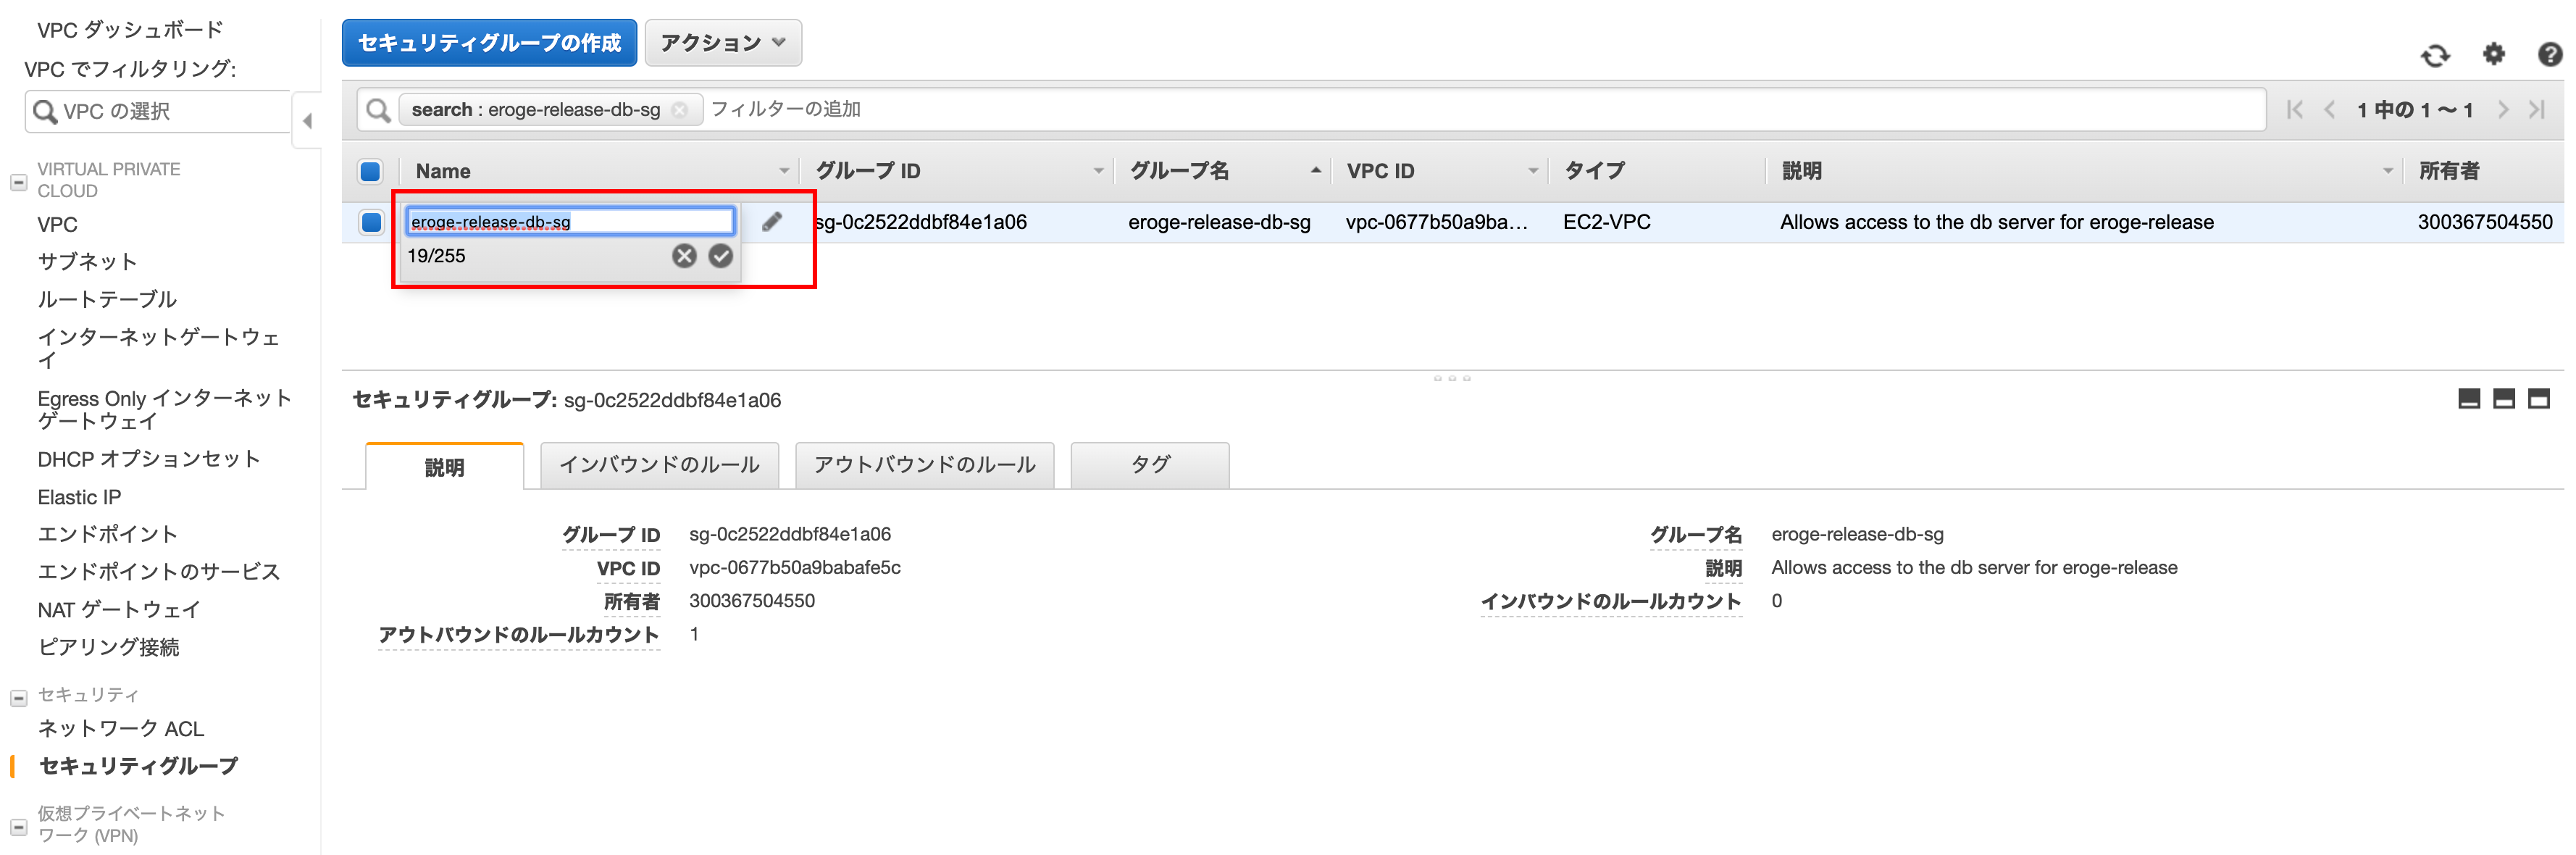This screenshot has width=2576, height=855.
Task: Maximize the details pane to full height
Action: tap(2538, 399)
